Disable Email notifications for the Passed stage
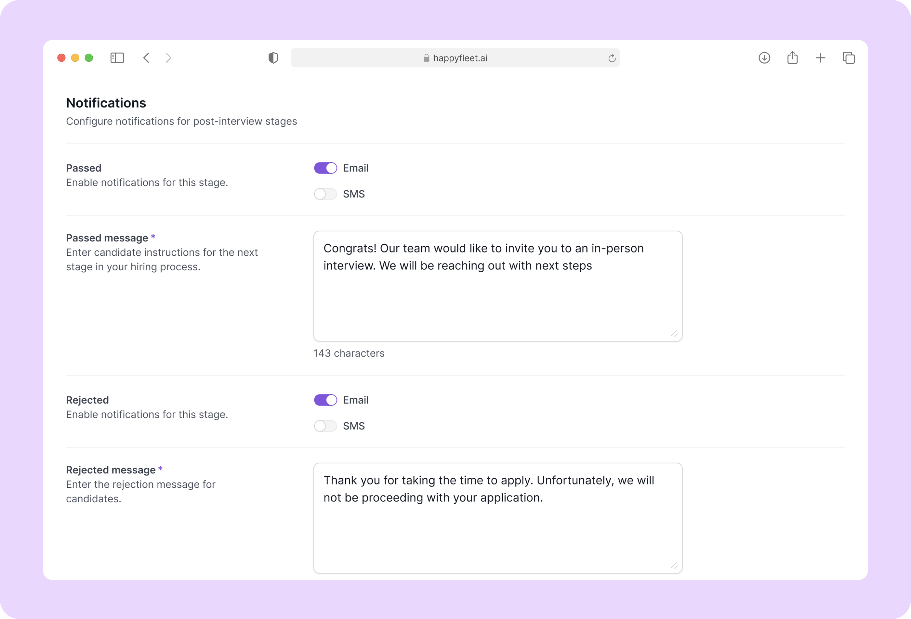 [325, 168]
